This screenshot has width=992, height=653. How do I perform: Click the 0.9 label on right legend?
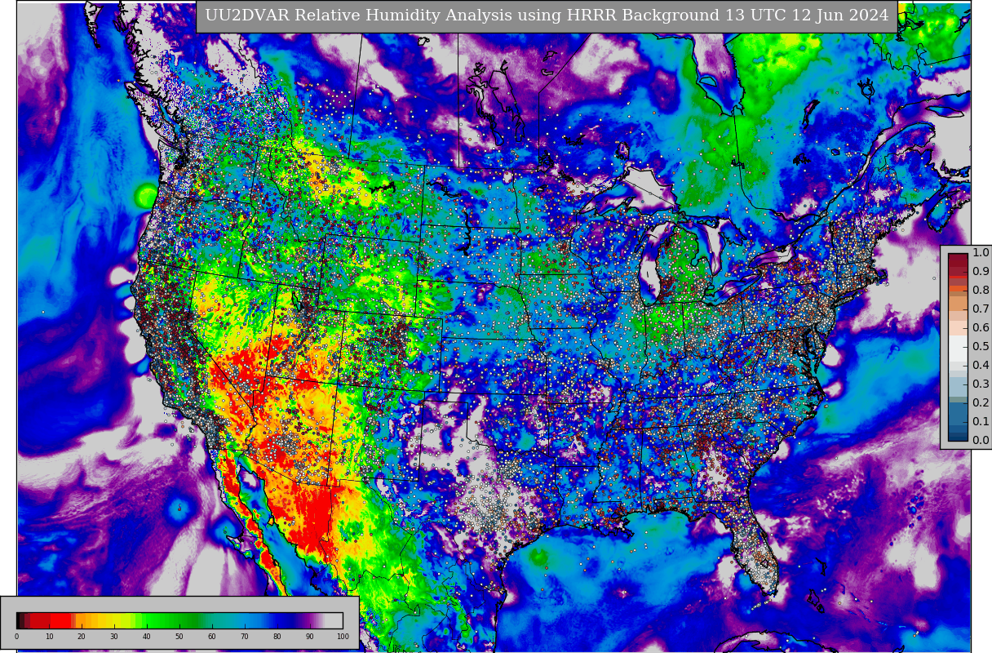[x=981, y=272]
